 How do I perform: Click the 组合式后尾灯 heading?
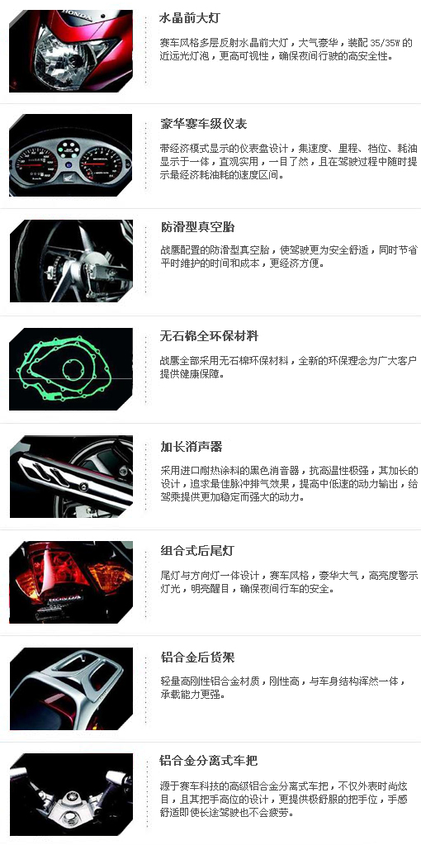point(197,551)
